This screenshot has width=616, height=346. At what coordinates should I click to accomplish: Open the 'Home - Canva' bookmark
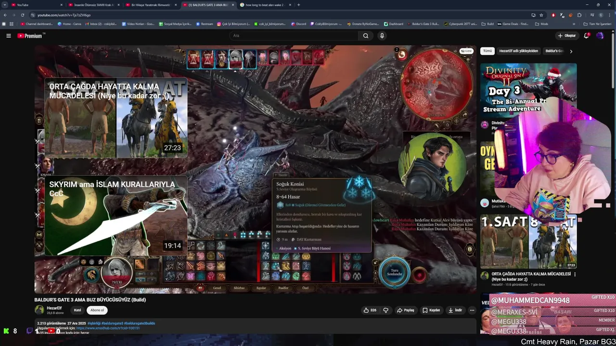(69, 24)
